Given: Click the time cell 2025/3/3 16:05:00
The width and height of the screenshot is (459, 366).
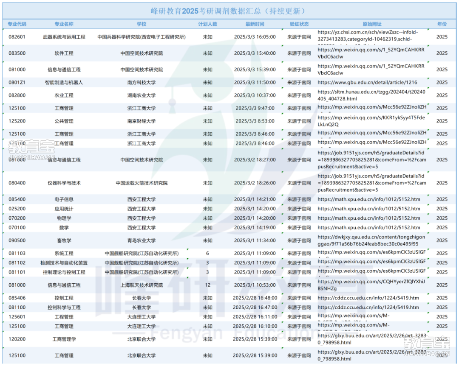Looking at the screenshot, I should pyautogui.click(x=255, y=37).
